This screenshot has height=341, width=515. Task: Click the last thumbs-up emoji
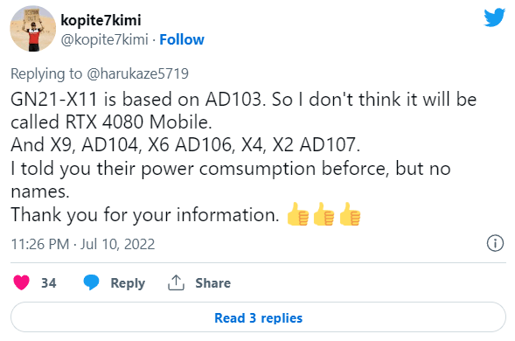[x=350, y=214]
